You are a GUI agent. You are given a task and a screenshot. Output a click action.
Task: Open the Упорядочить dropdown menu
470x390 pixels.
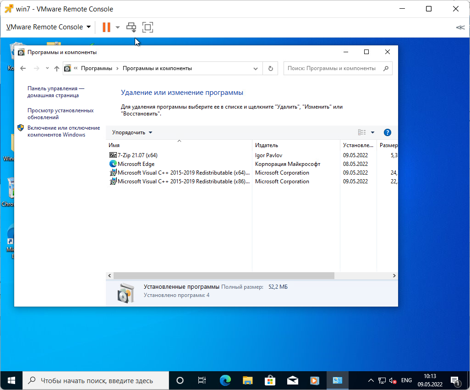click(x=132, y=132)
